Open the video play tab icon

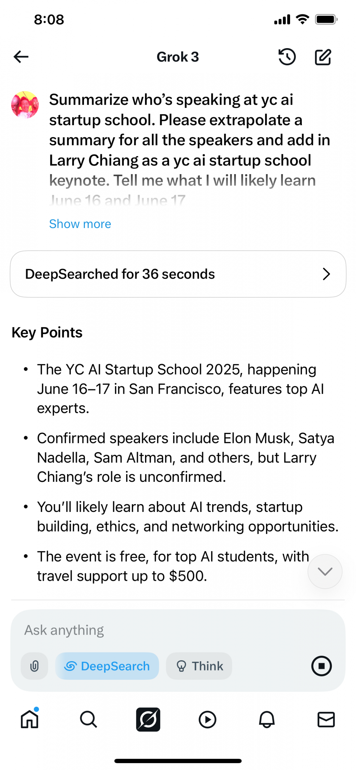tap(207, 719)
